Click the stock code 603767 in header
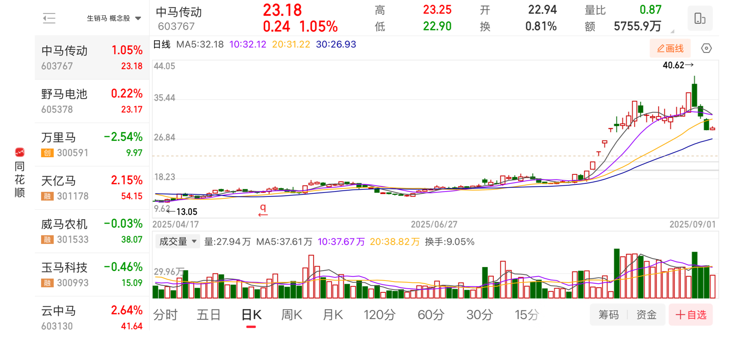The image size is (754, 347). (176, 27)
